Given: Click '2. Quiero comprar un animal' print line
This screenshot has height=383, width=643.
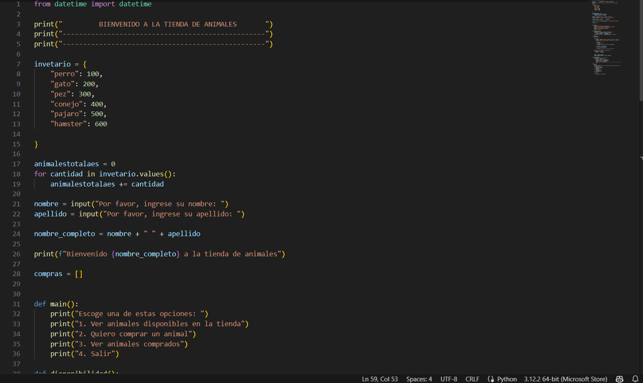Looking at the screenshot, I should [x=123, y=334].
